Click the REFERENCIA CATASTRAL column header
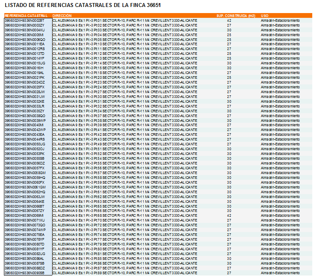The width and height of the screenshot is (314, 279). [x=26, y=15]
